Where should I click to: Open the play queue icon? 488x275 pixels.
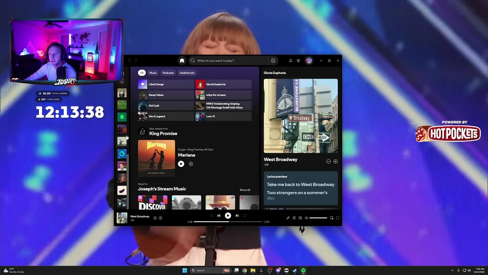[294, 218]
